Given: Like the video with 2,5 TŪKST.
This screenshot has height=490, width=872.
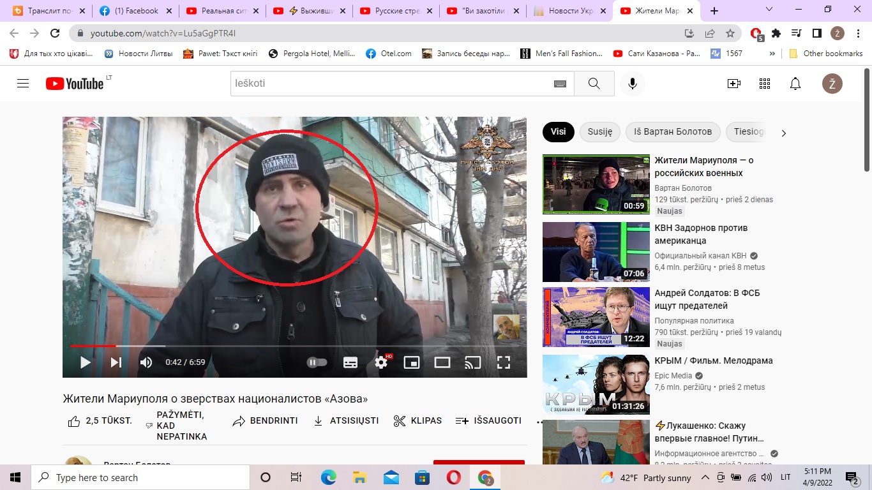Looking at the screenshot, I should pos(100,420).
